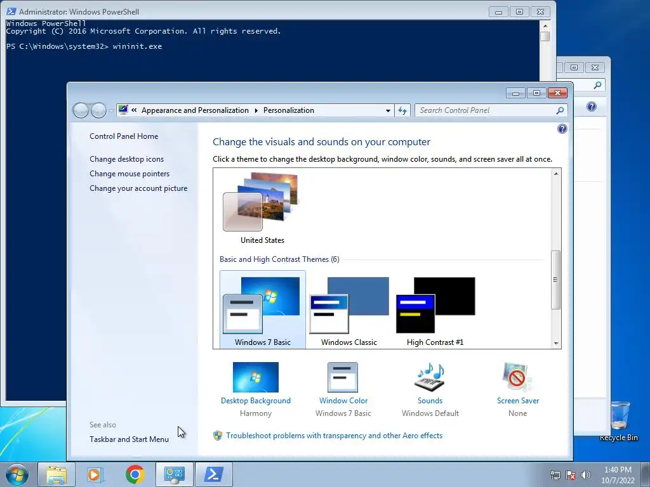Image resolution: width=650 pixels, height=487 pixels.
Task: Click the search magnifier in Control Panel
Action: click(560, 110)
